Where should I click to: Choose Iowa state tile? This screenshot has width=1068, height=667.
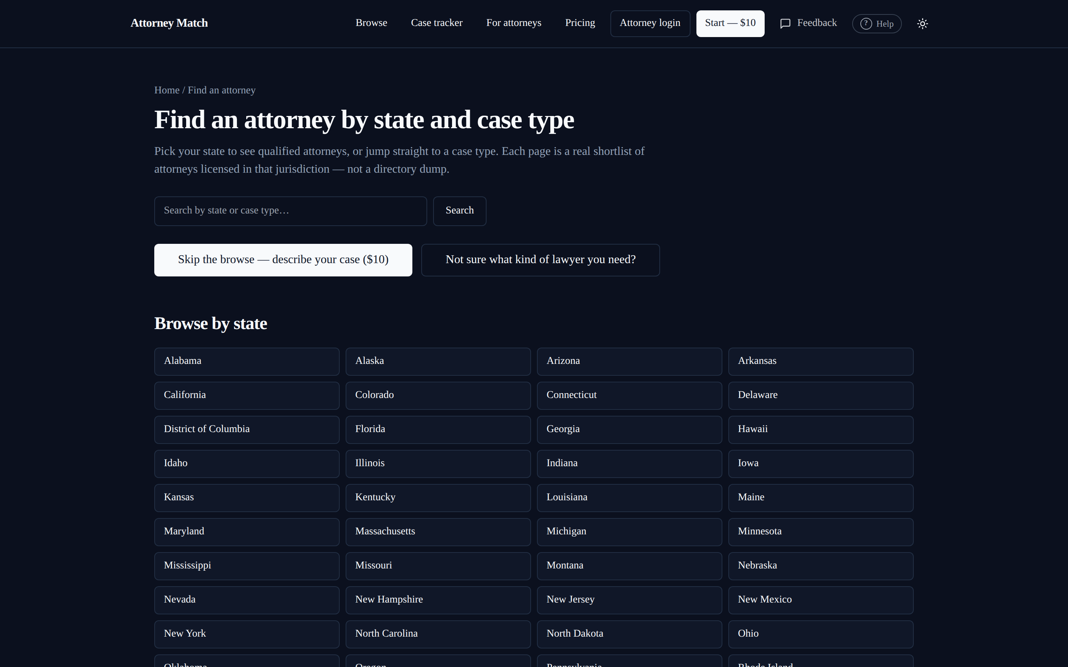820,464
